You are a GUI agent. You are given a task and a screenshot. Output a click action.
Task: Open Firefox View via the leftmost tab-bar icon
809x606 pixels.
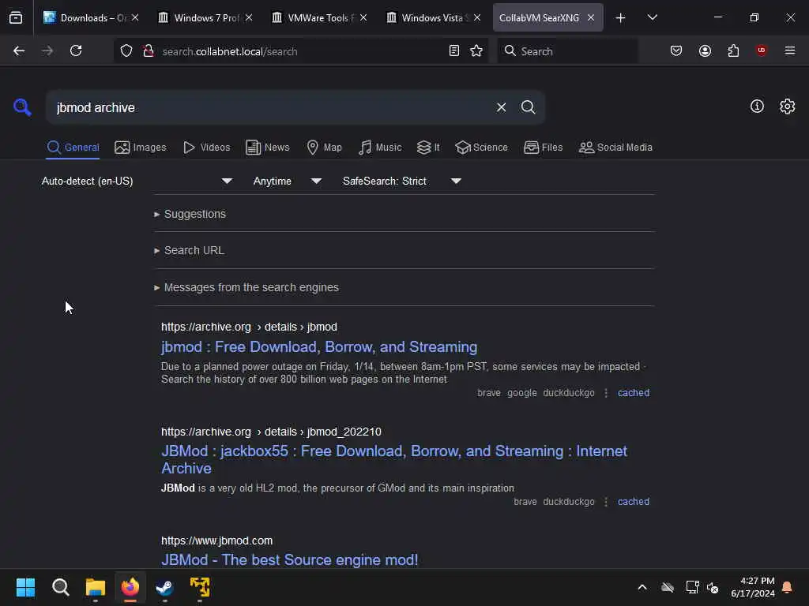tap(16, 18)
